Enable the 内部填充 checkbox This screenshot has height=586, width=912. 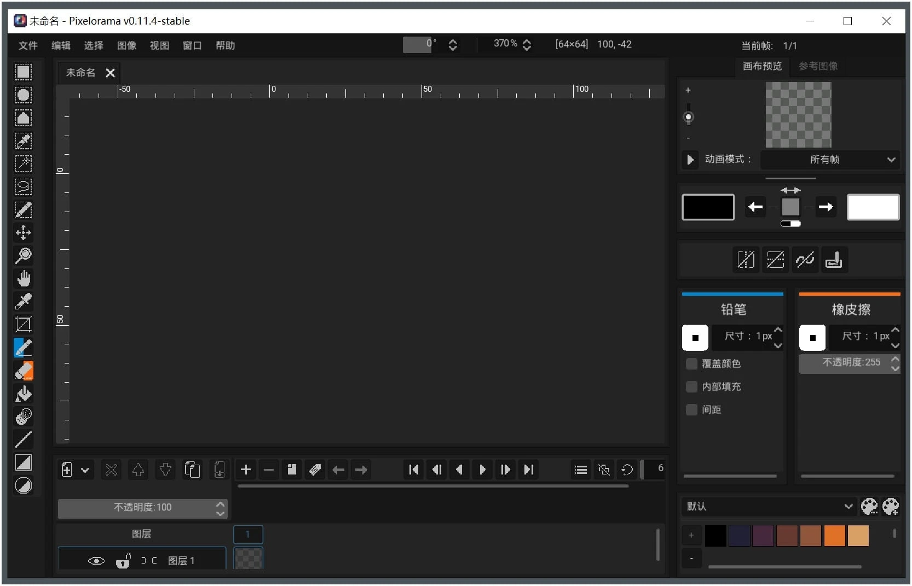(691, 387)
